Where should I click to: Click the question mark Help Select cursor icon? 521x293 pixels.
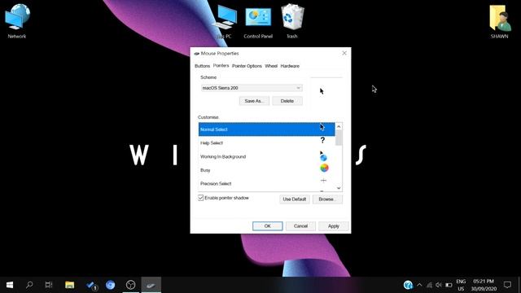click(322, 140)
